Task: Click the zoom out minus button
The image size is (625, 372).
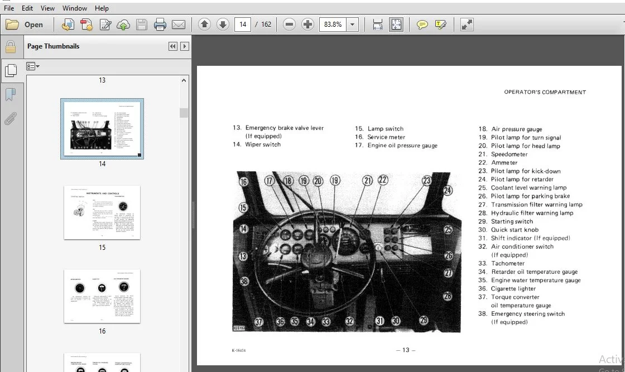Action: (290, 25)
